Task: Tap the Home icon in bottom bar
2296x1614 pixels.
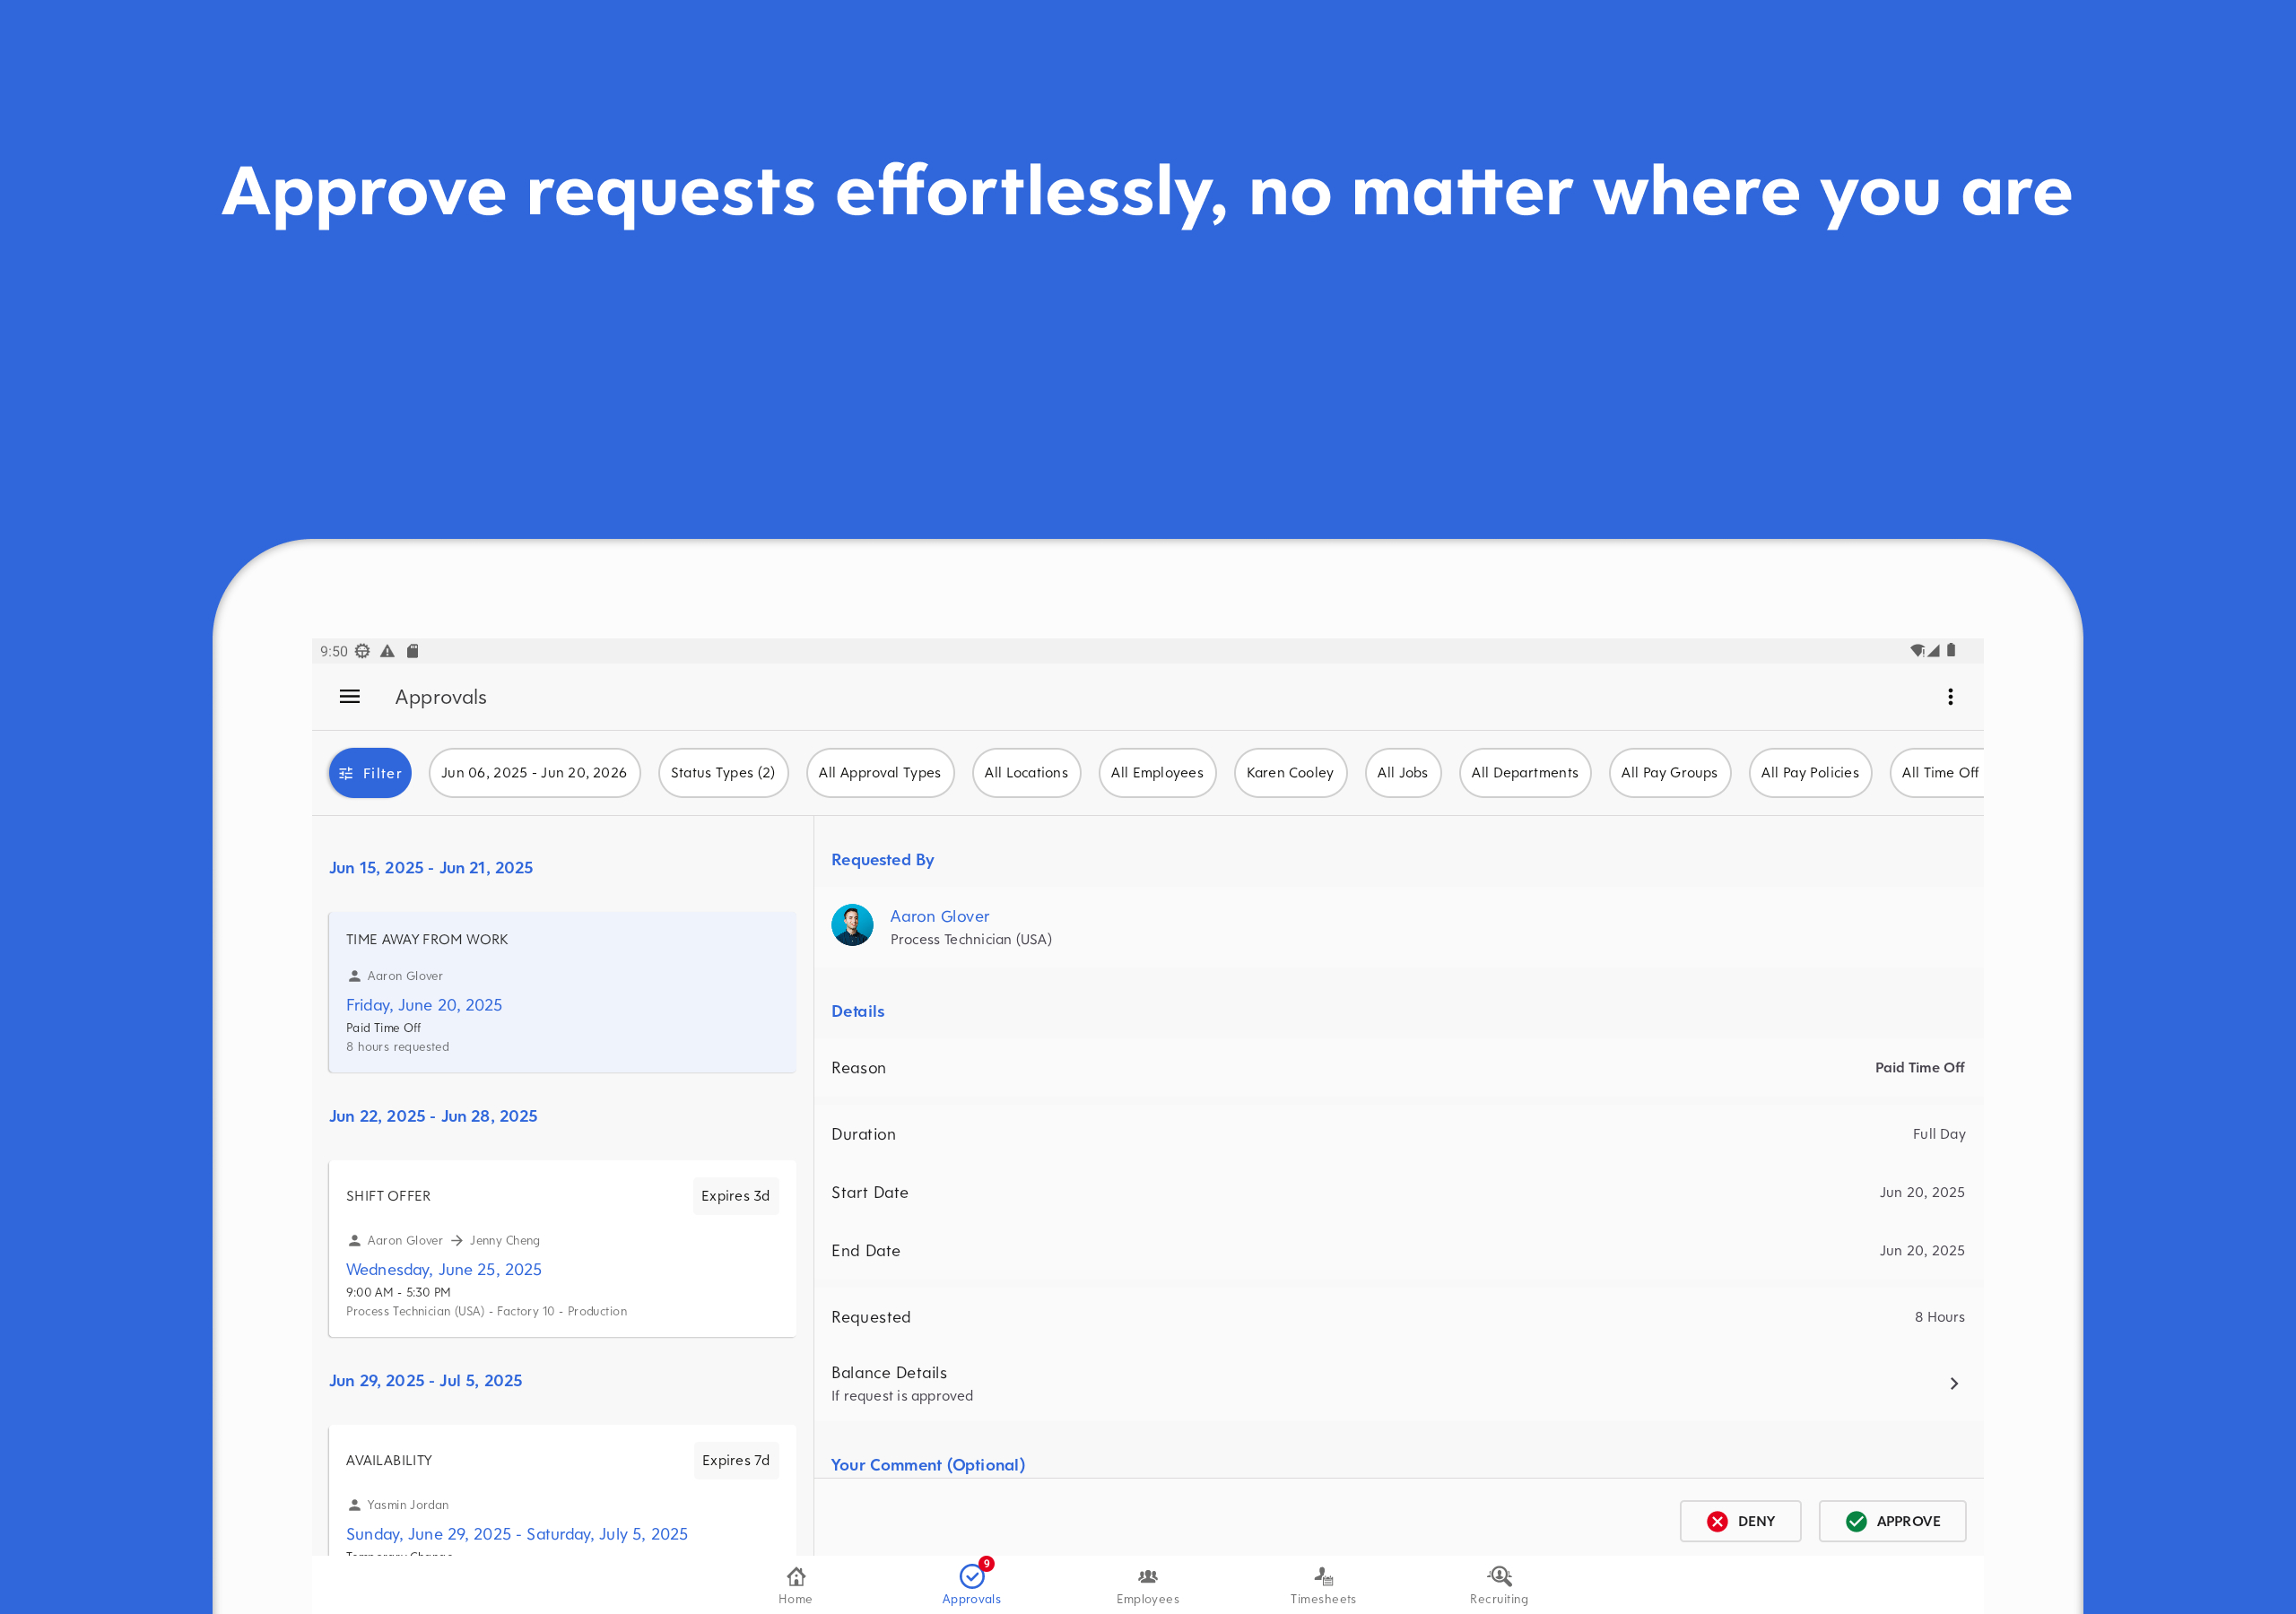Action: [x=795, y=1584]
